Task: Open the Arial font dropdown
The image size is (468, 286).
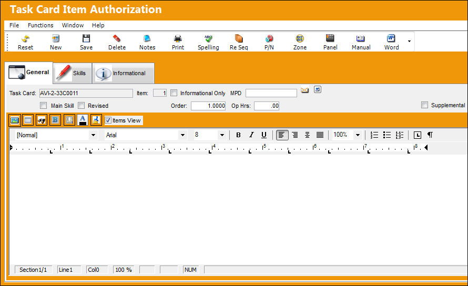Action: point(182,135)
